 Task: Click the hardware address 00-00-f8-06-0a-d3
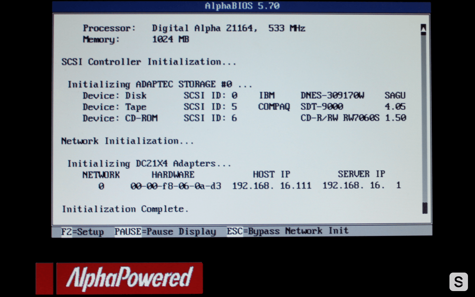click(x=176, y=186)
